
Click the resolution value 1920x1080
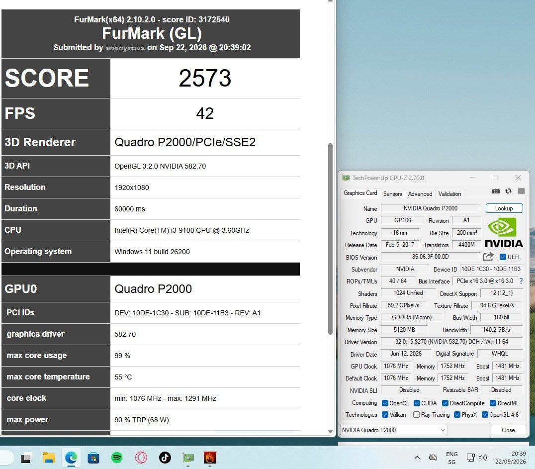click(132, 188)
